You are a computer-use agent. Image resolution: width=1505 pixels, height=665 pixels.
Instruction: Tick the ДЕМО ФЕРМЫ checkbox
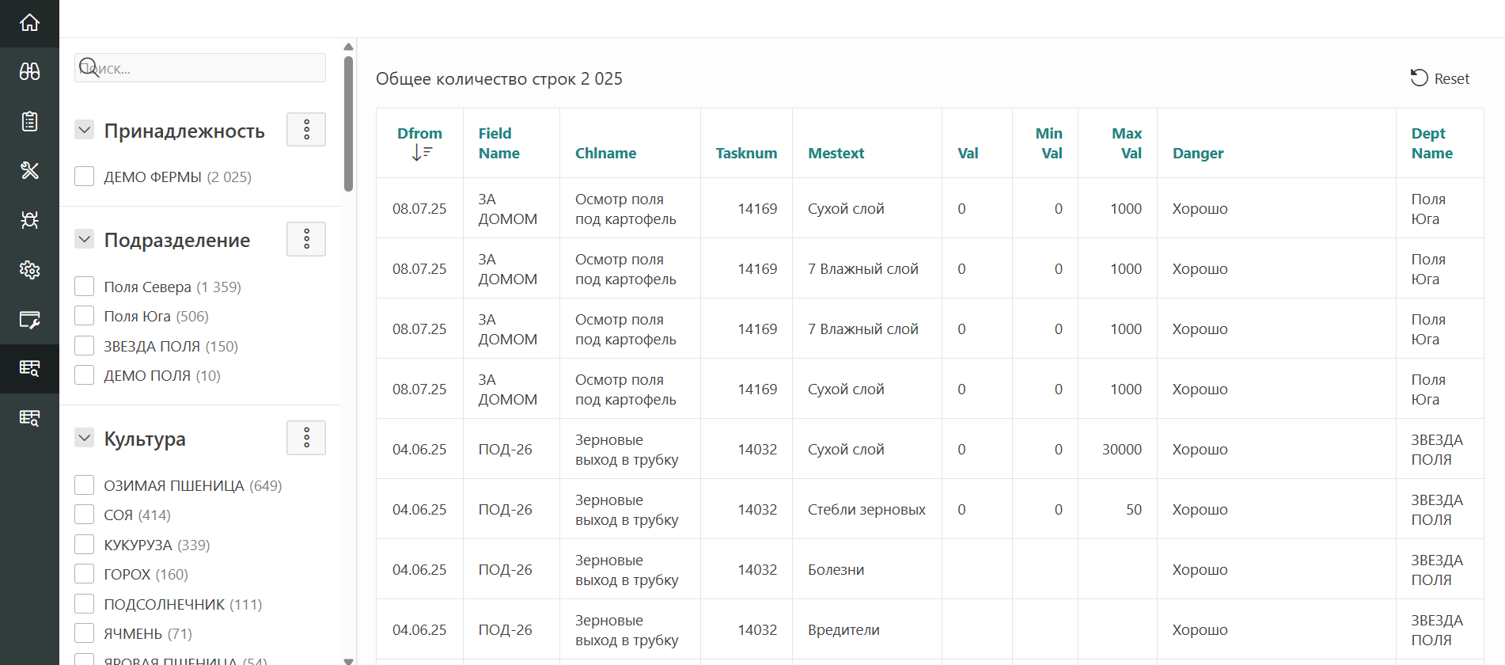click(x=85, y=177)
